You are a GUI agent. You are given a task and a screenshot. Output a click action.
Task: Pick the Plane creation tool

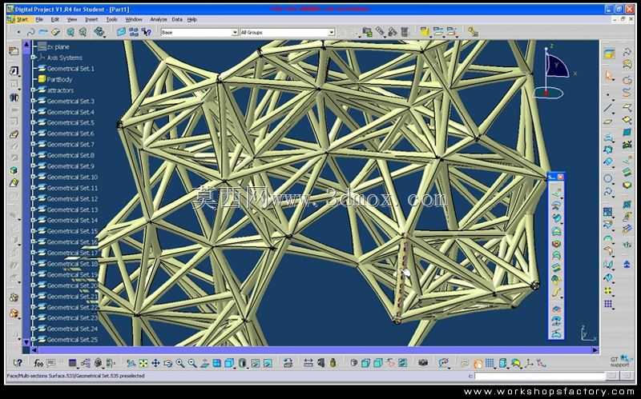pos(608,122)
